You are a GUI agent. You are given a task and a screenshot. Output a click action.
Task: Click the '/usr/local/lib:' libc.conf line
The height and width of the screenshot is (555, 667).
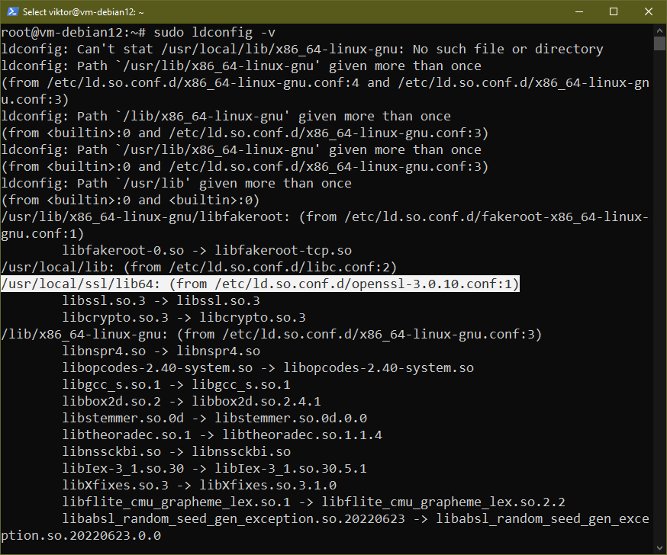coord(198,268)
